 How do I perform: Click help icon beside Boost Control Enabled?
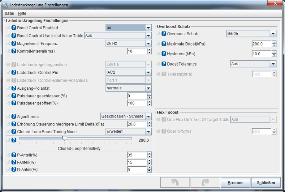14,28
